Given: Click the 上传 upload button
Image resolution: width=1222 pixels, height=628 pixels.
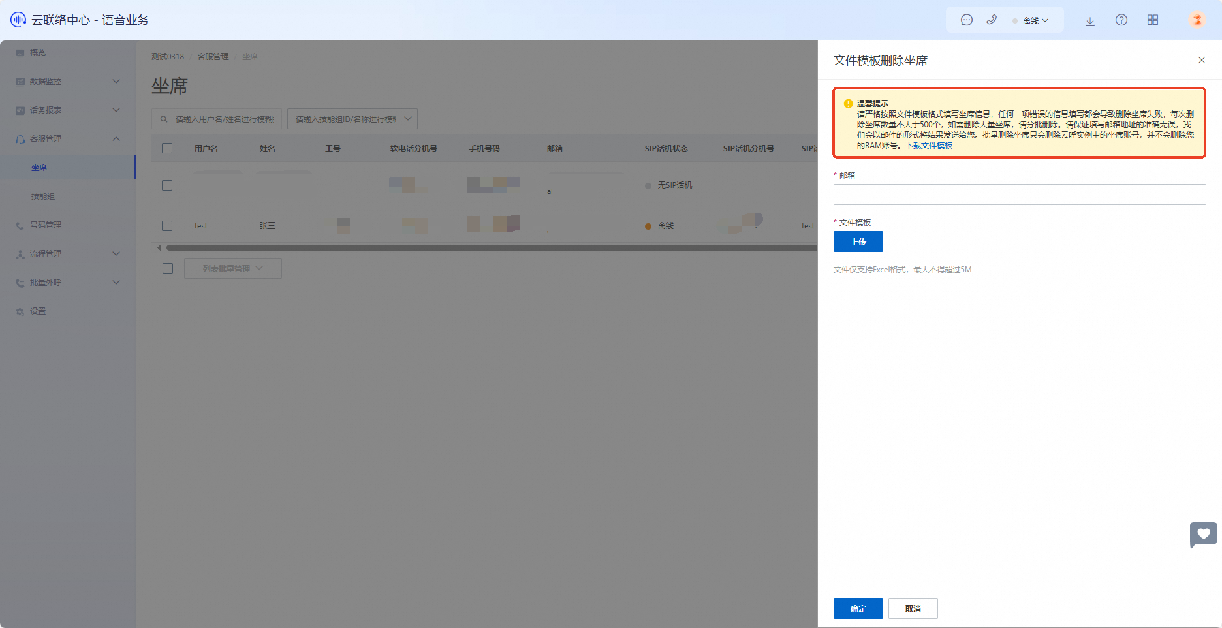Looking at the screenshot, I should click(x=858, y=242).
